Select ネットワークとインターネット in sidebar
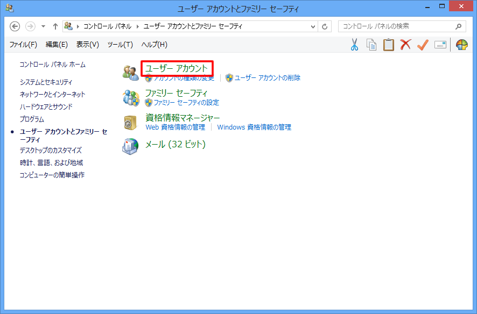 pyautogui.click(x=52, y=95)
